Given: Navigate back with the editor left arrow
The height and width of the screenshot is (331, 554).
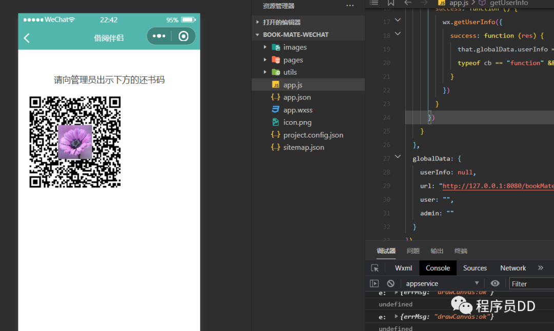Looking at the screenshot, I should [408, 3].
